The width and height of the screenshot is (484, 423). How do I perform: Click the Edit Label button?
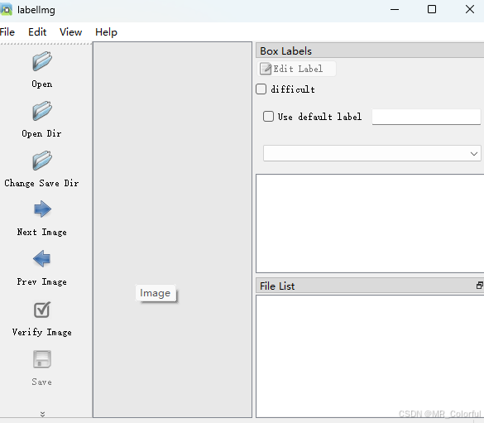click(x=297, y=69)
